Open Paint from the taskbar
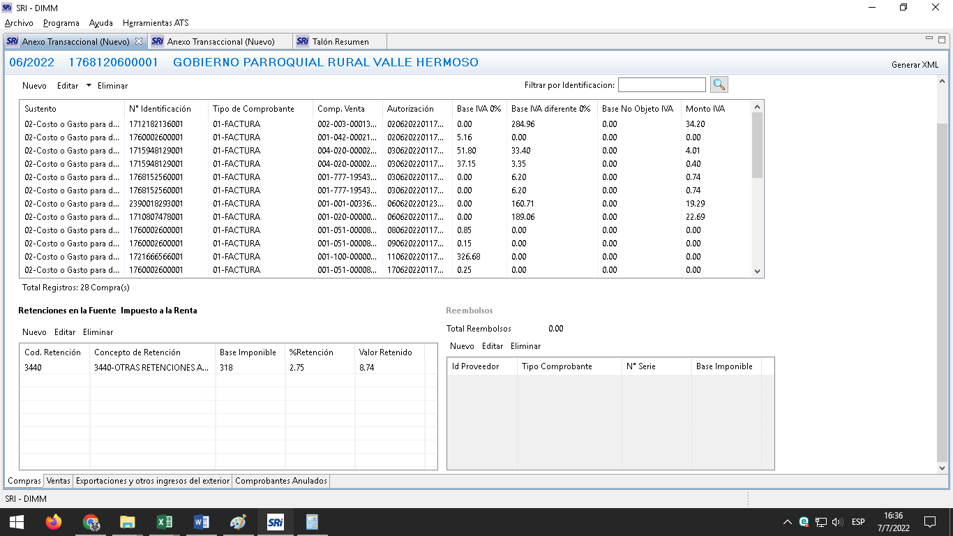953x536 pixels. click(238, 521)
